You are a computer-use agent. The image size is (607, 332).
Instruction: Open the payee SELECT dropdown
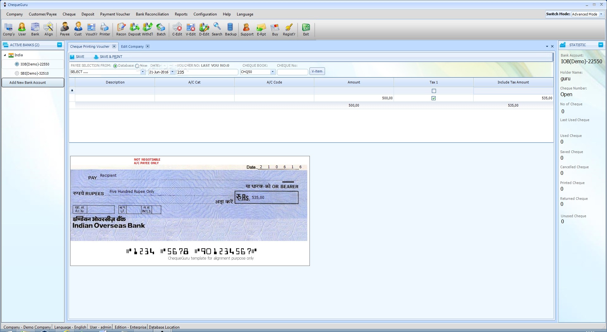coord(143,72)
